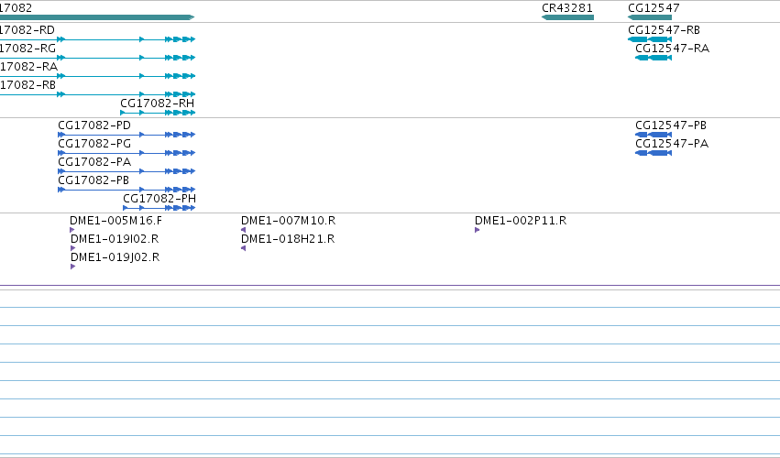Click the DME1-002P11.R label
Viewport: 780px width, 458px height.
(x=521, y=220)
